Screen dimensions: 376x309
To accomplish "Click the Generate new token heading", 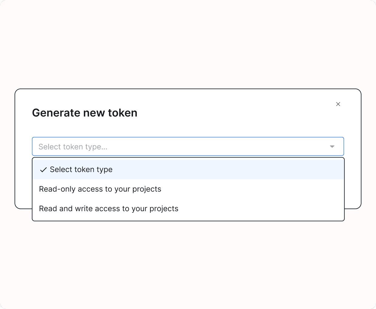I will [x=85, y=113].
